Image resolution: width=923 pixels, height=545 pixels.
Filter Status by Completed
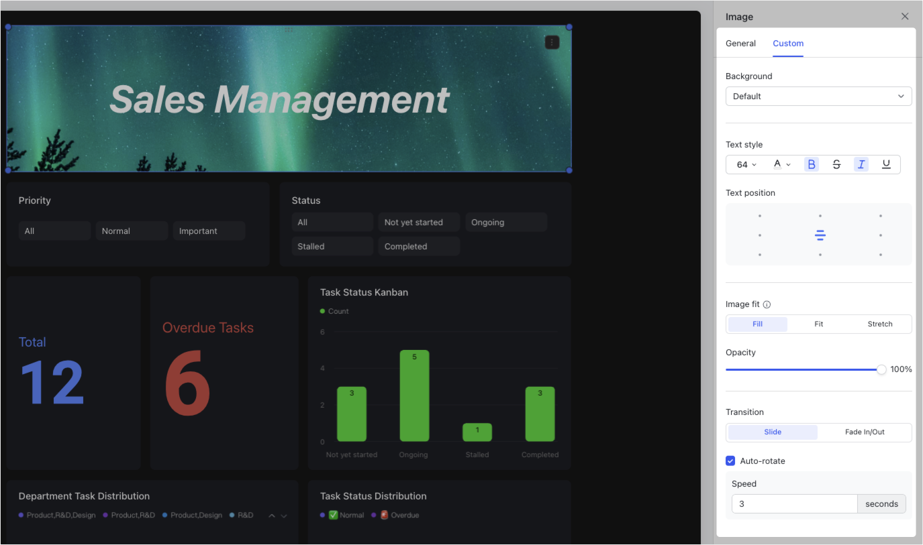[x=419, y=246]
